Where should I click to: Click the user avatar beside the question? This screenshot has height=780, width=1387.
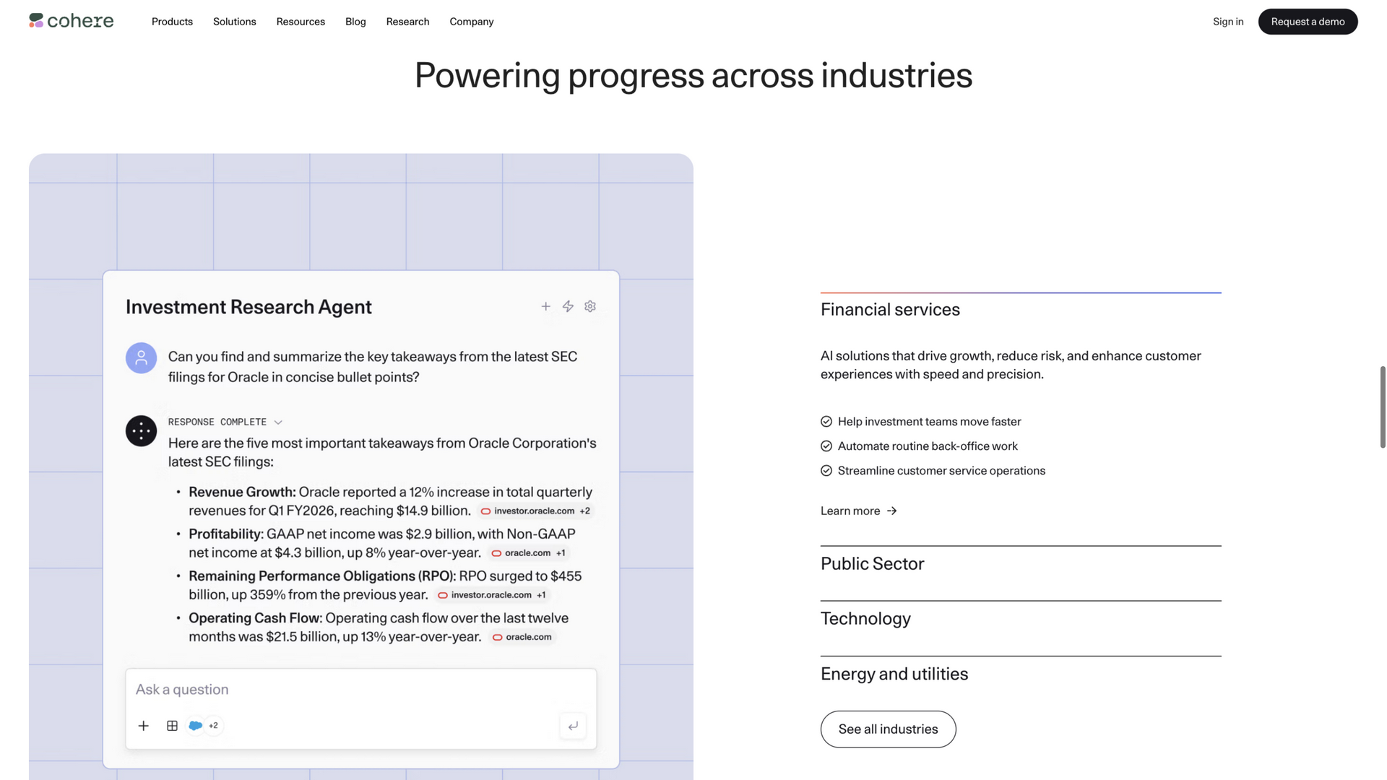142,357
